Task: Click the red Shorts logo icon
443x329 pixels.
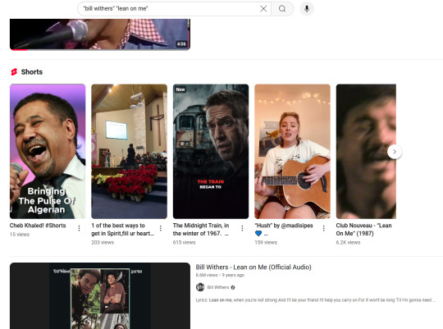Action: 14,72
